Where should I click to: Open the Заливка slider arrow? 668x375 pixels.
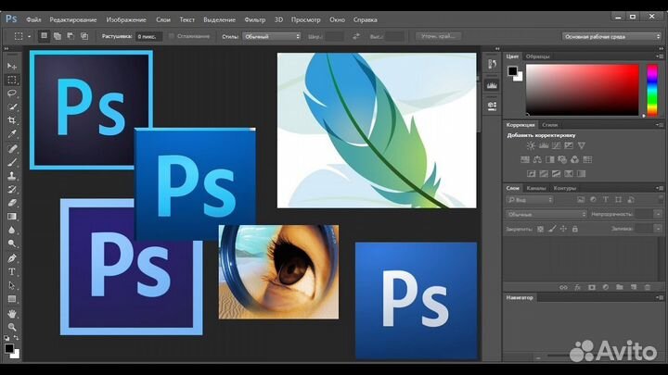(658, 229)
